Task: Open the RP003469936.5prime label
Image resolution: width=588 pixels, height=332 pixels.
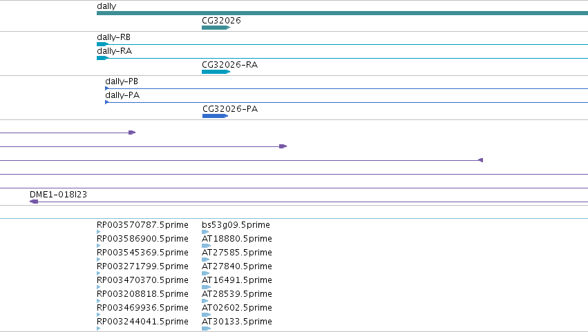Action: 142,307
